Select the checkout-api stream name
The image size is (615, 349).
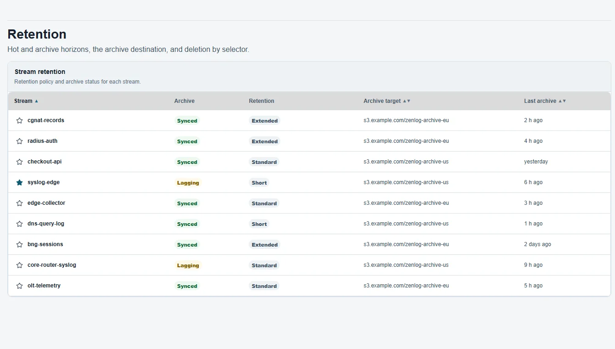[x=45, y=162]
